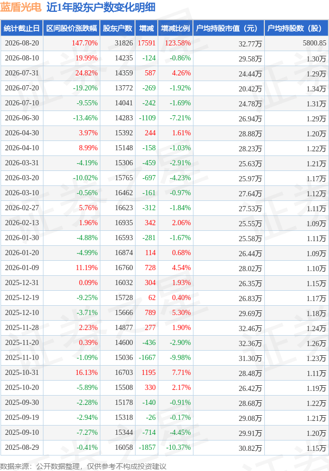329x471 pixels.
Task: Select the 123.58% increase ratio cell
Action: point(177,43)
